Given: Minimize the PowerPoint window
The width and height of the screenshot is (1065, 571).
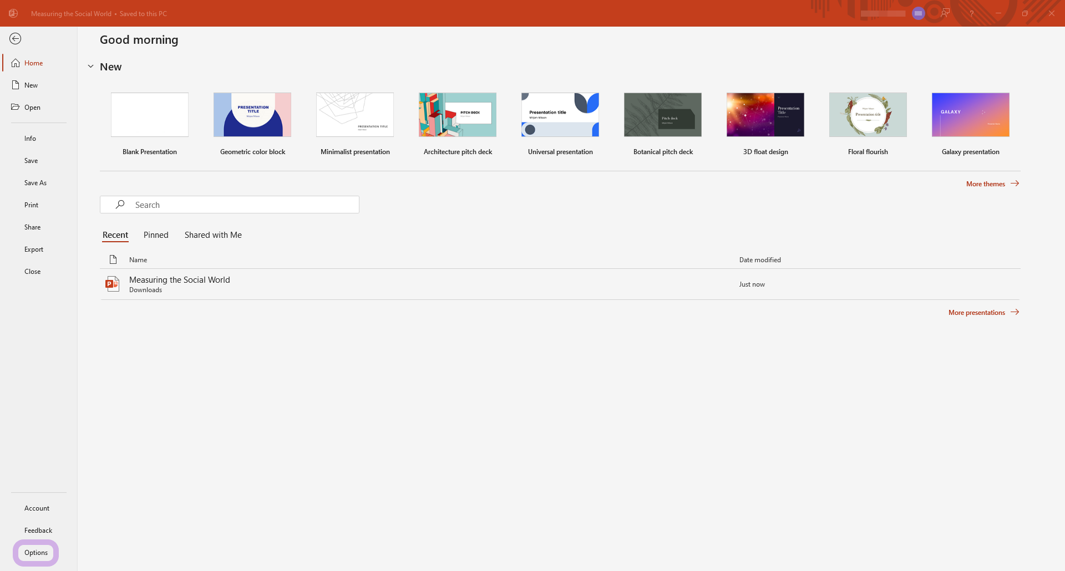Looking at the screenshot, I should [x=998, y=13].
